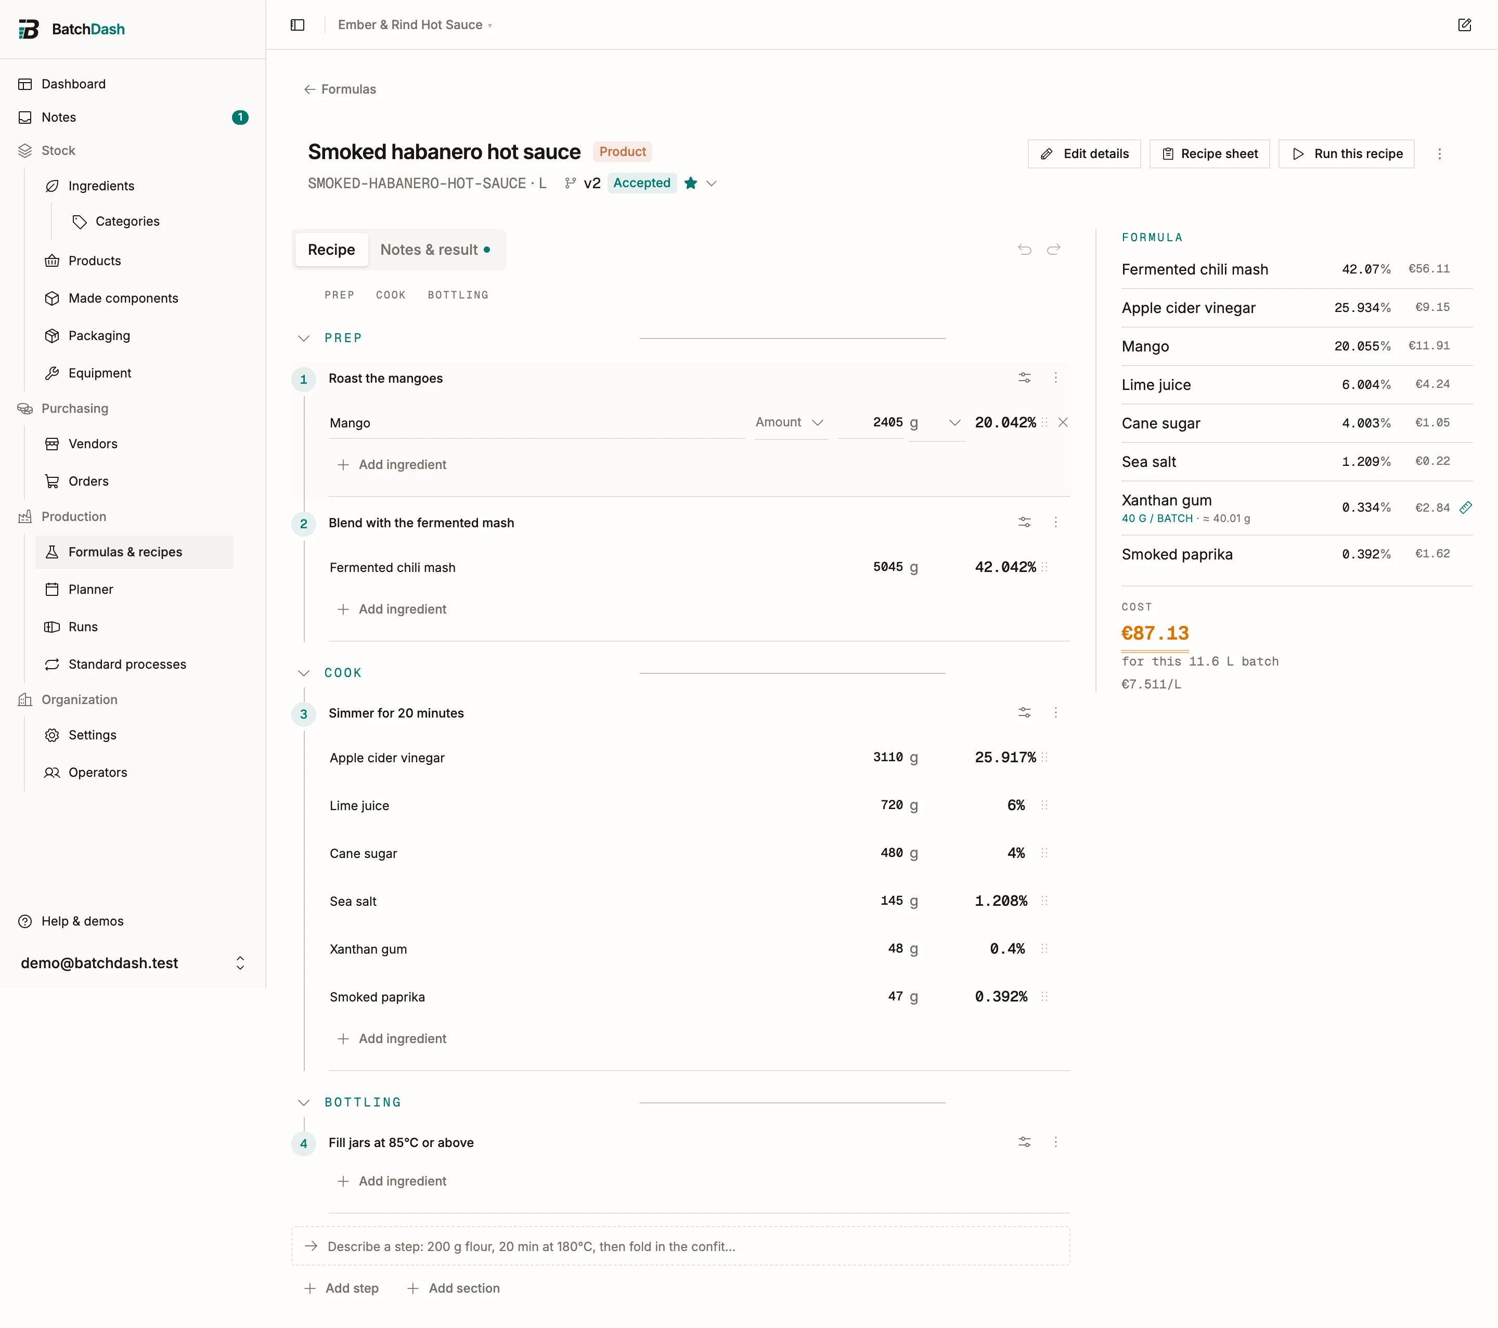The width and height of the screenshot is (1498, 1328).
Task: Click the drag handle on Fermented chili mash row
Action: (x=1044, y=567)
